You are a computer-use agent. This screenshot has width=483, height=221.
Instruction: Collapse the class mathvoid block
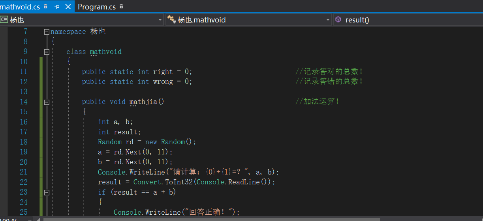point(47,52)
